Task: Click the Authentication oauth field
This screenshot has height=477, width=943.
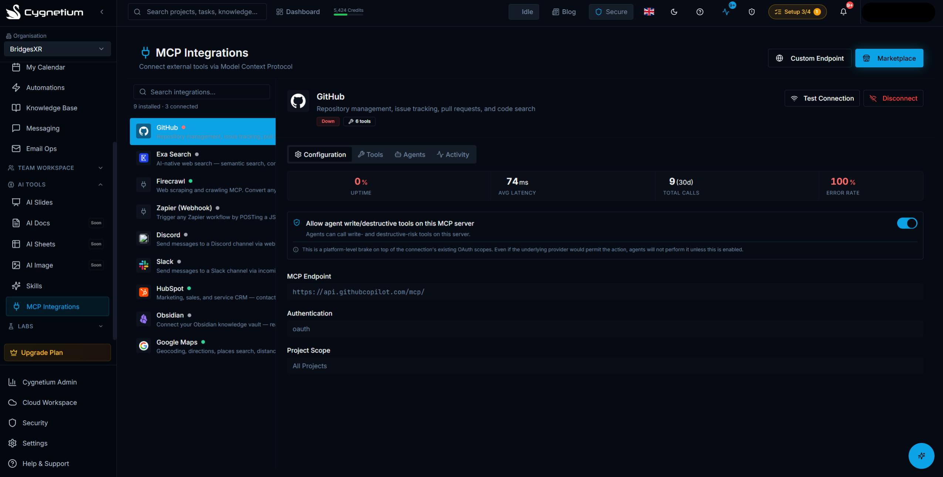Action: [x=605, y=329]
